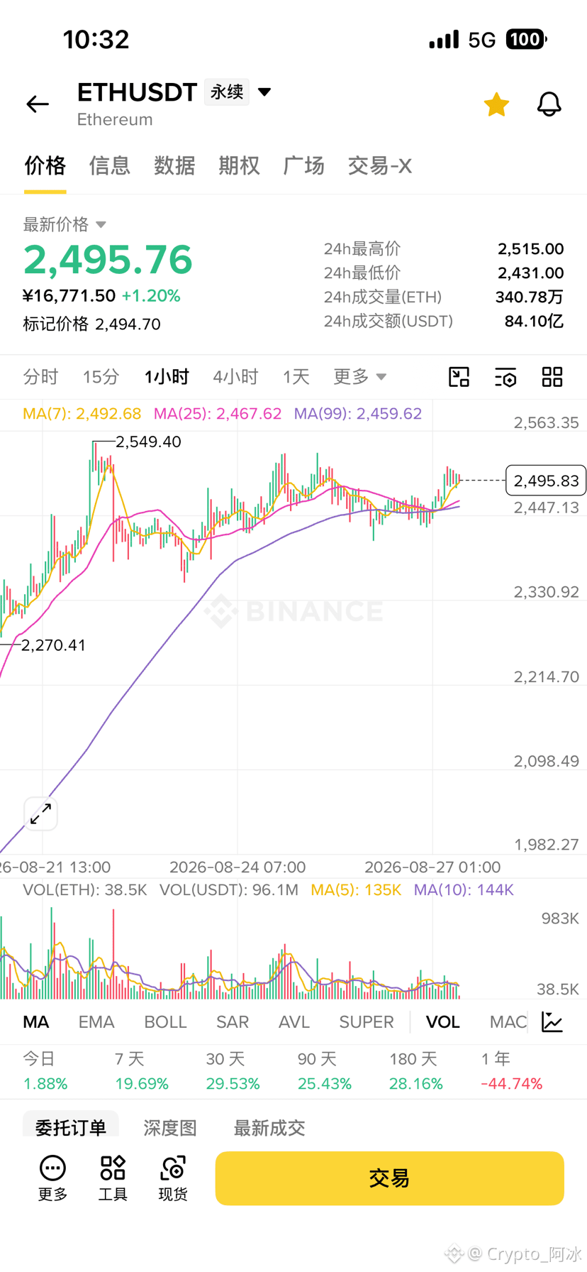Tap the 2,549.40 high marker on chart
This screenshot has width=587, height=1272.
(148, 442)
